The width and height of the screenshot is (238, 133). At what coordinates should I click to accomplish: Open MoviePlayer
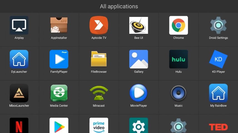(x=138, y=93)
